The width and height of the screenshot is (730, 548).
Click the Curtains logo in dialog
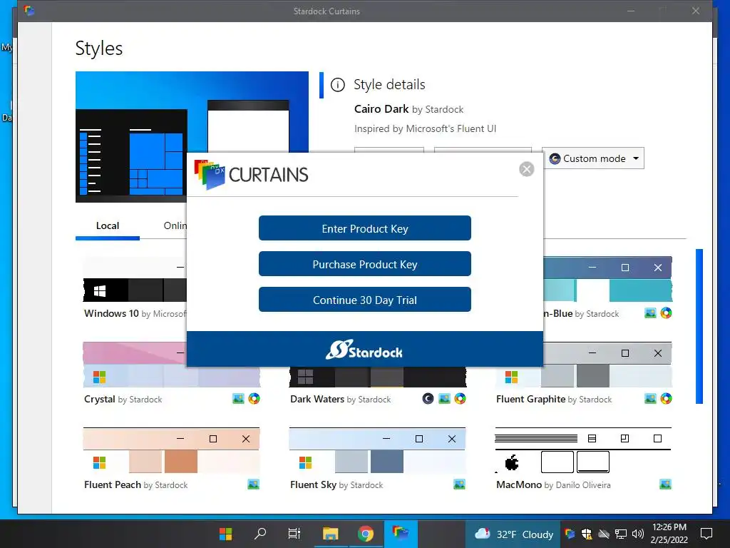pos(252,175)
